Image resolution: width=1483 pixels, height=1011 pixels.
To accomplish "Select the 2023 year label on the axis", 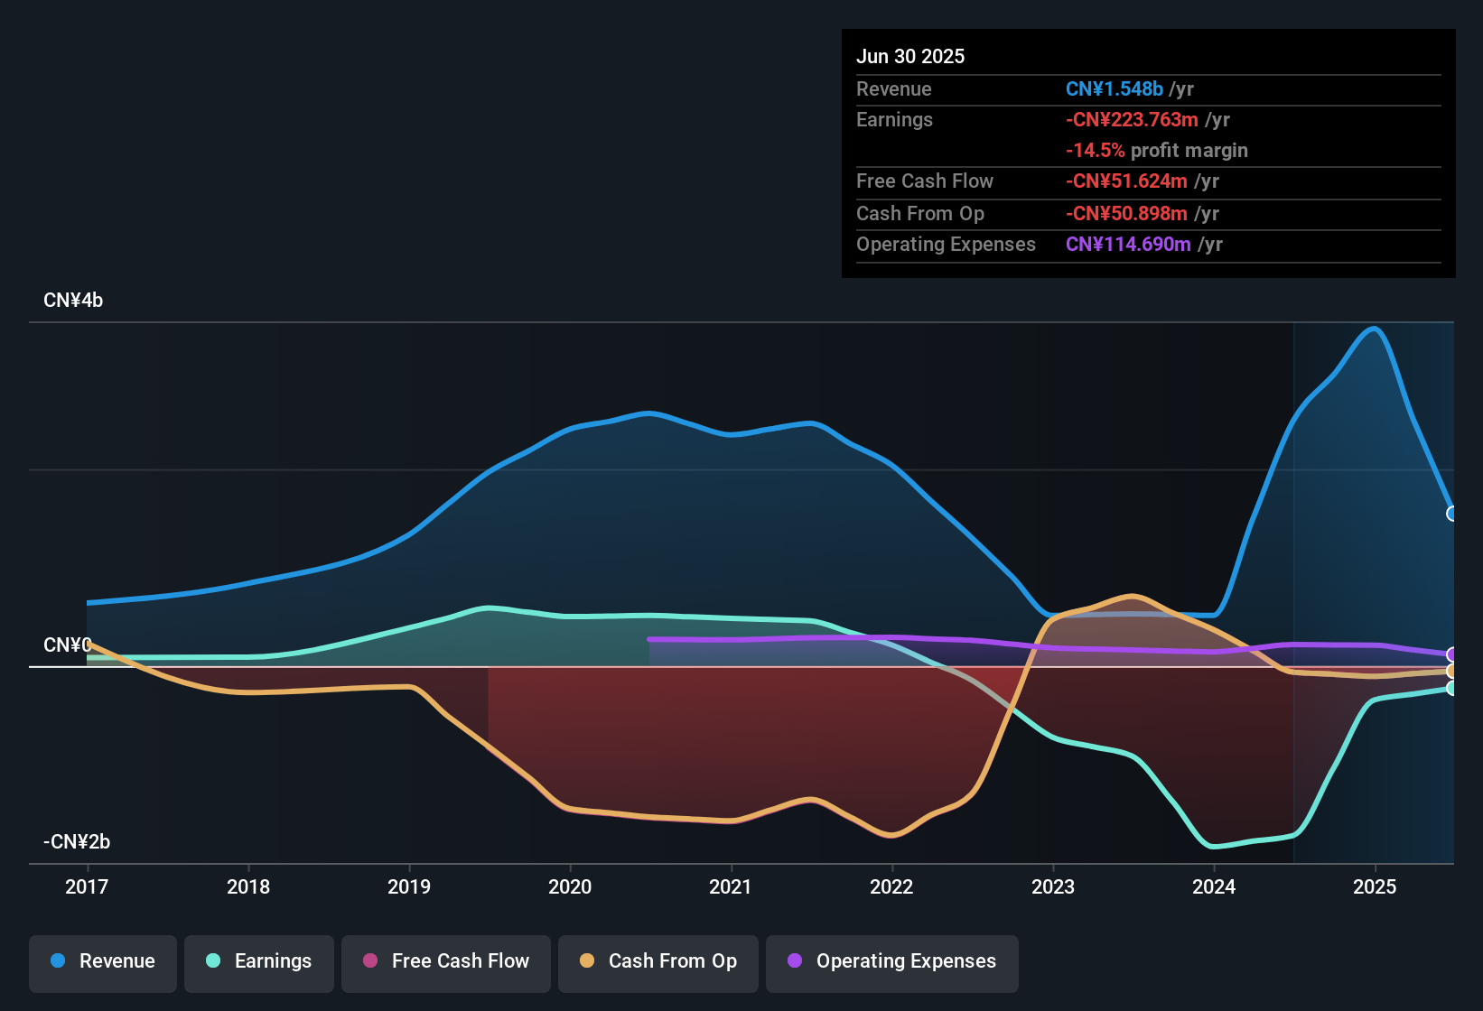I will tap(1053, 887).
